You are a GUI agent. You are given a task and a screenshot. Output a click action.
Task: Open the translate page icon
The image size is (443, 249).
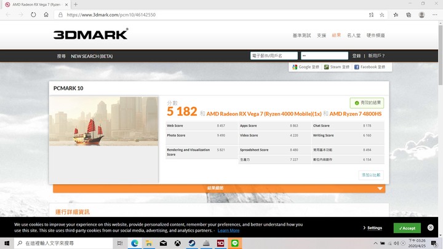(371, 15)
